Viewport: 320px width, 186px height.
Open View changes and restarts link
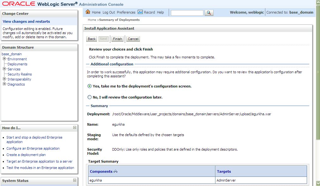[26, 21]
